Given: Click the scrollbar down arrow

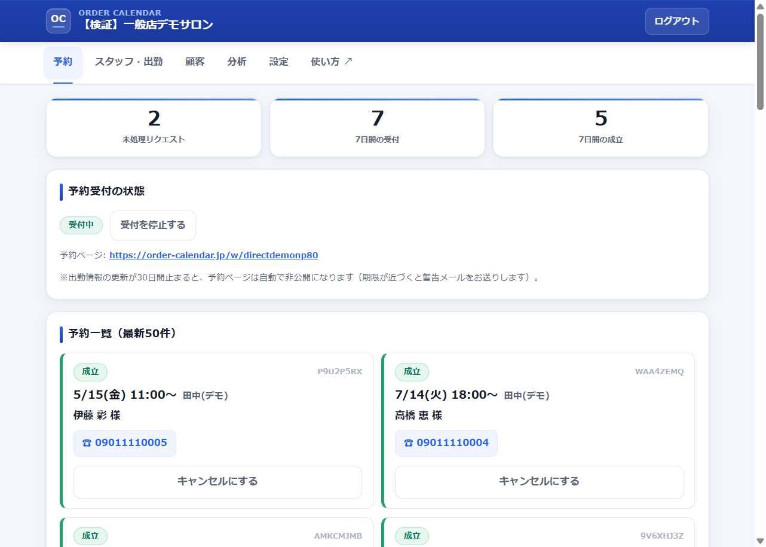Looking at the screenshot, I should (x=761, y=540).
